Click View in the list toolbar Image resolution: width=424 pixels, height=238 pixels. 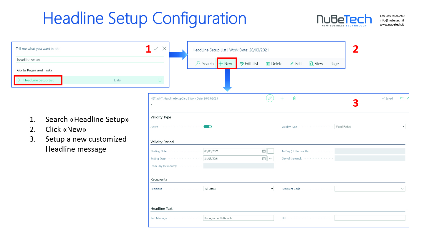316,63
